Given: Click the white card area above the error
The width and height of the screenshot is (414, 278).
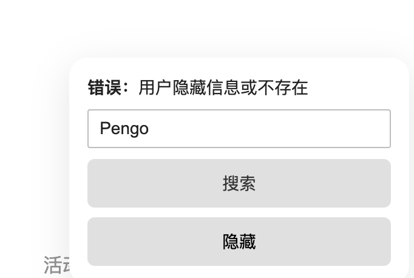Looking at the screenshot, I should 239,68.
